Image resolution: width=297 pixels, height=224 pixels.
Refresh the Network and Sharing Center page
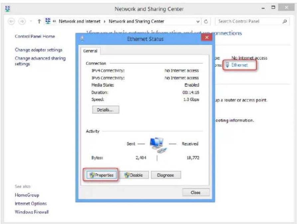click(206, 21)
